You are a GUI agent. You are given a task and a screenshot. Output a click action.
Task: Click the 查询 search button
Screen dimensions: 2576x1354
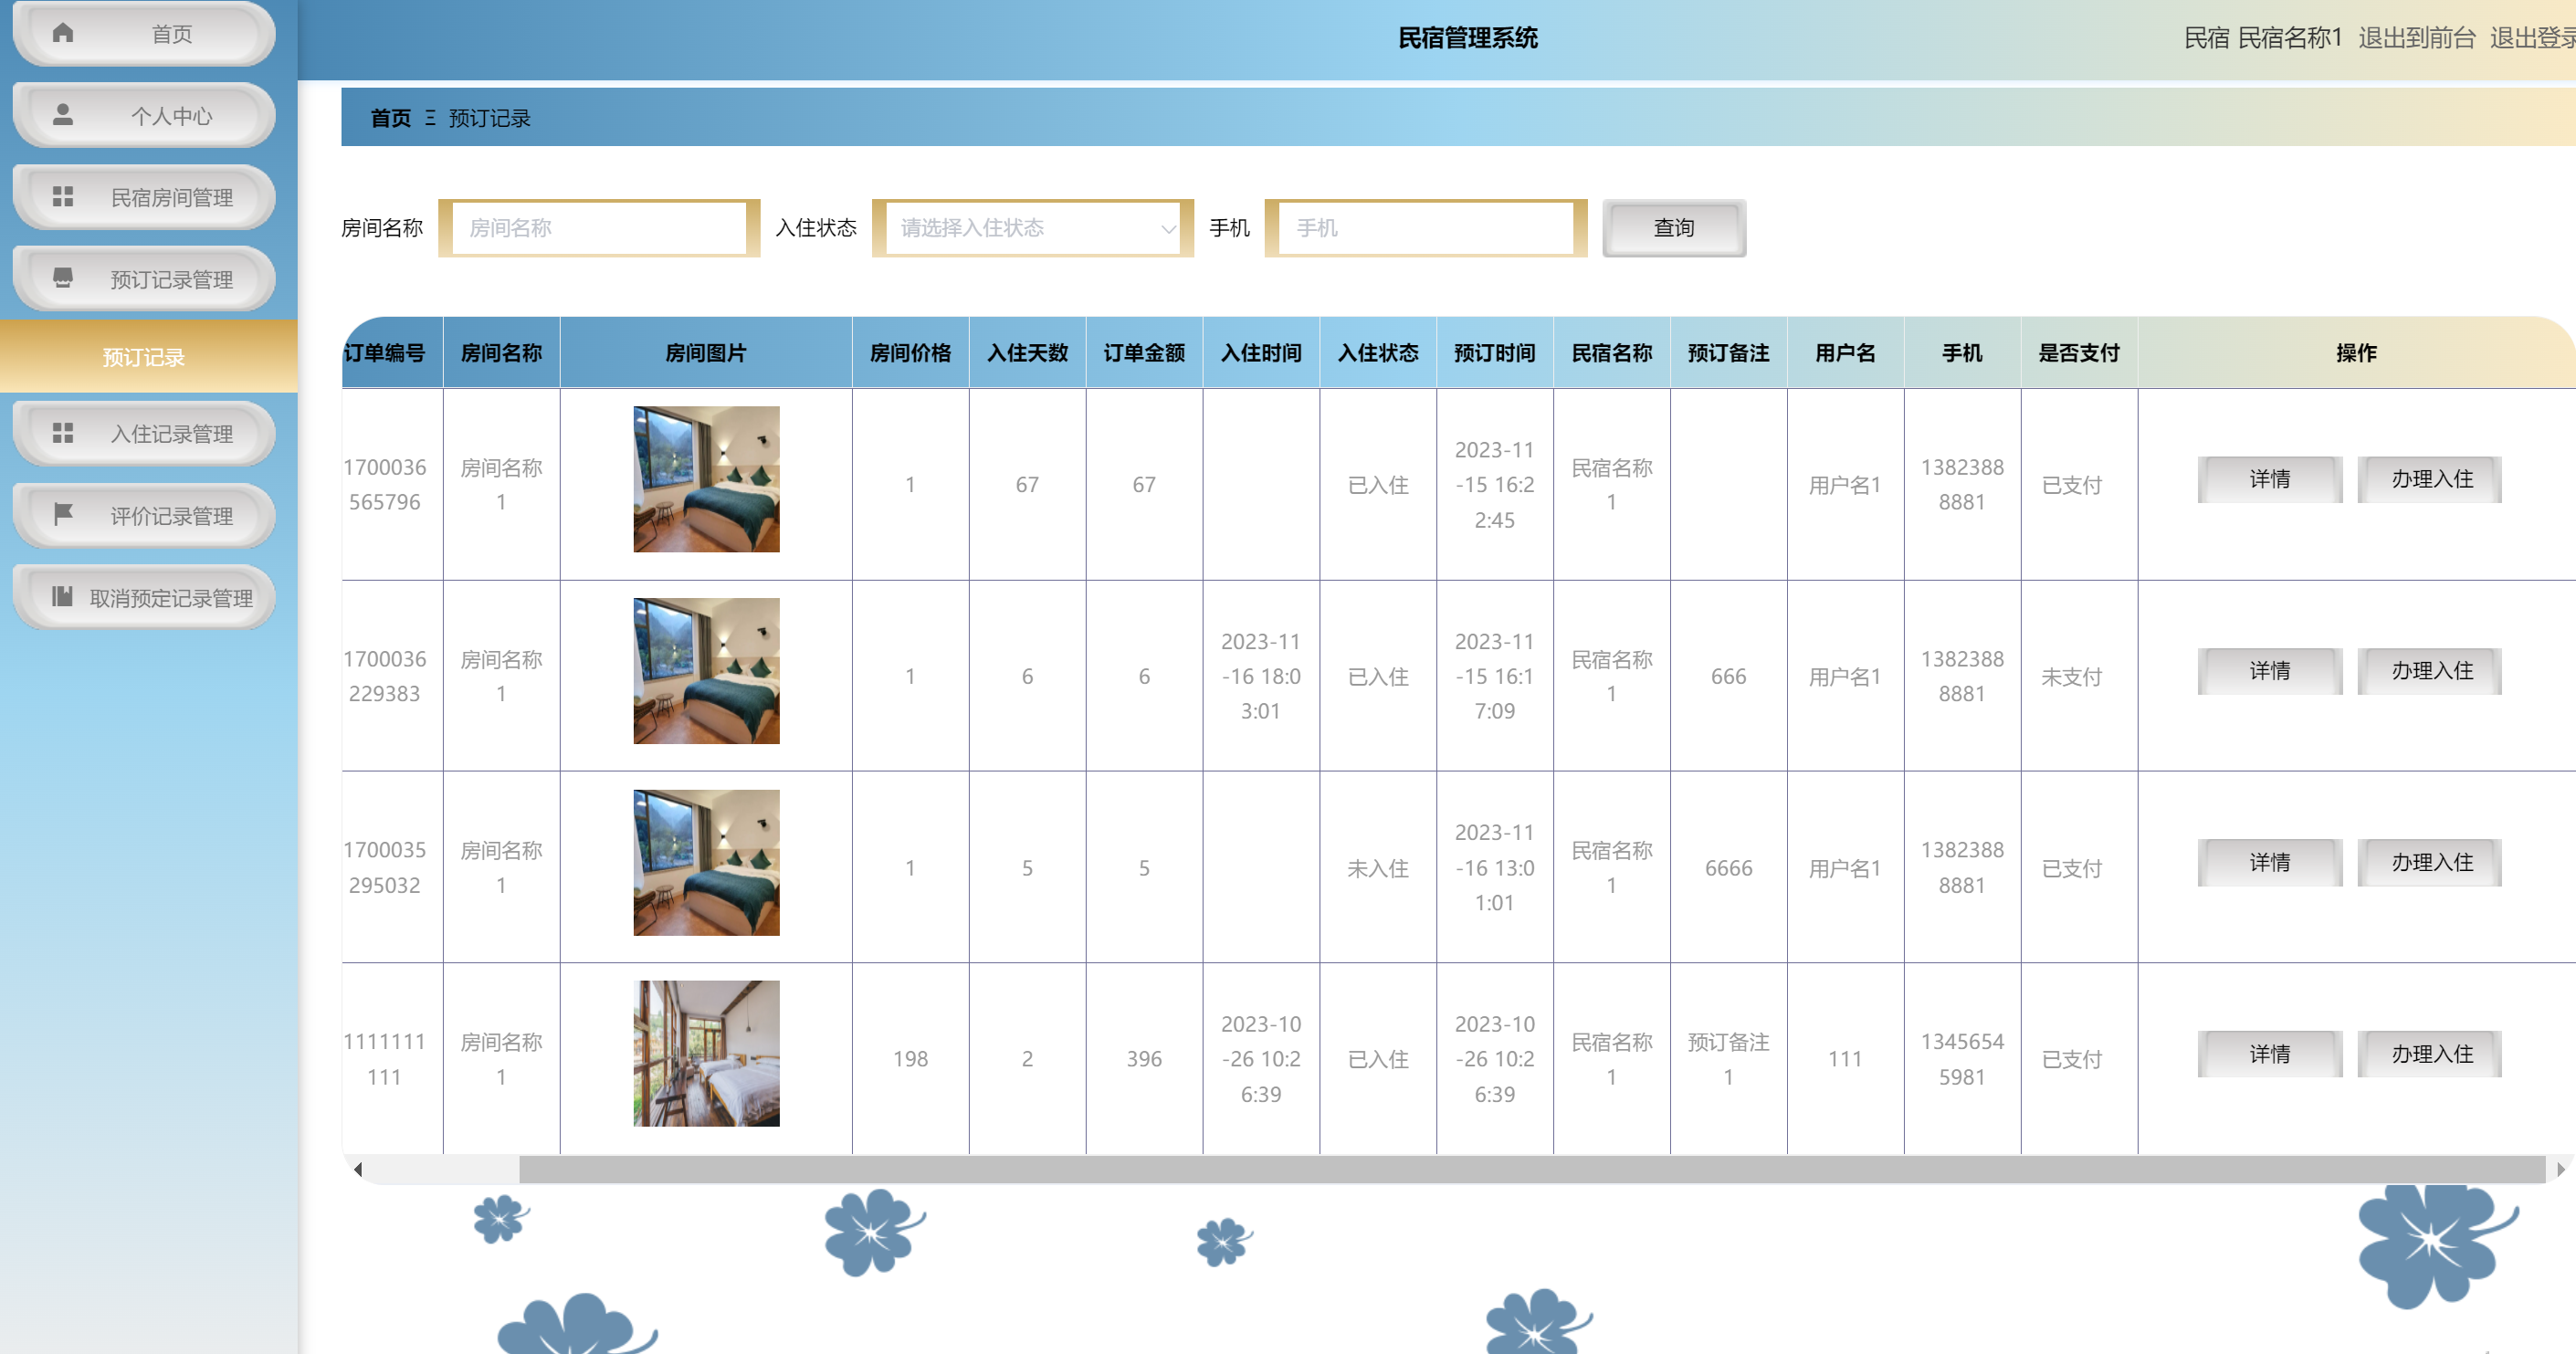point(1673,228)
